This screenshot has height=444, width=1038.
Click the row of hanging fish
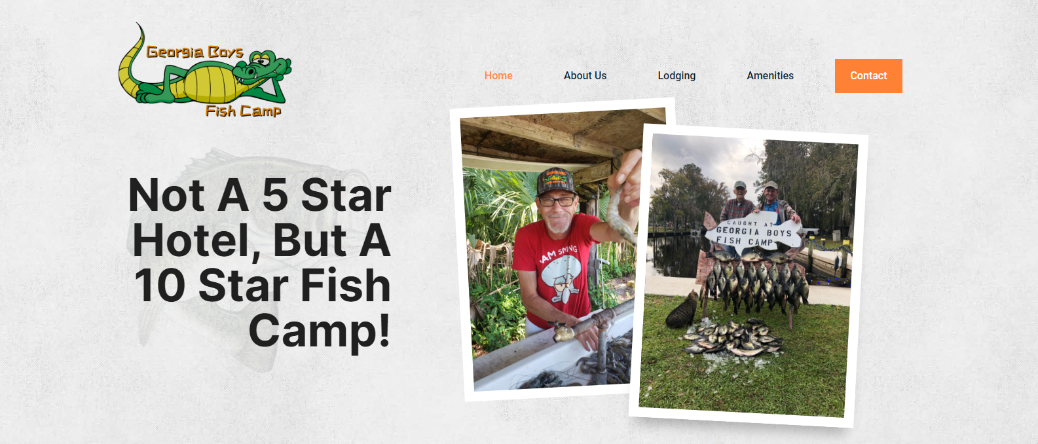[756, 283]
